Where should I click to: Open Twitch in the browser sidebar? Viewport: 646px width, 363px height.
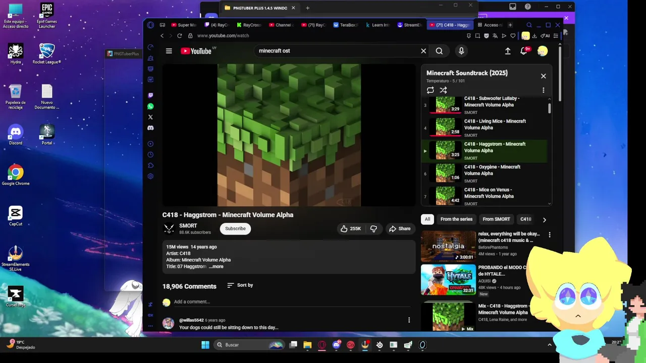click(150, 95)
